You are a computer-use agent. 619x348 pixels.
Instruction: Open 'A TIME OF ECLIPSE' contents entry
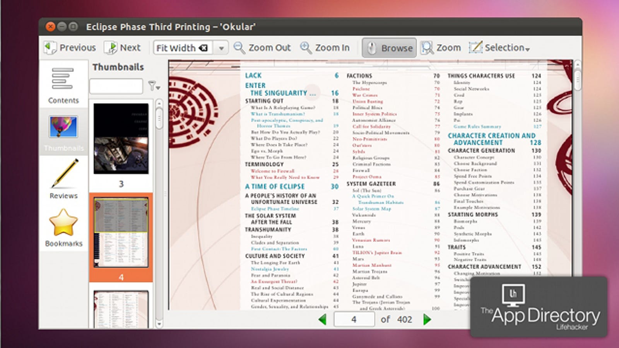[275, 186]
